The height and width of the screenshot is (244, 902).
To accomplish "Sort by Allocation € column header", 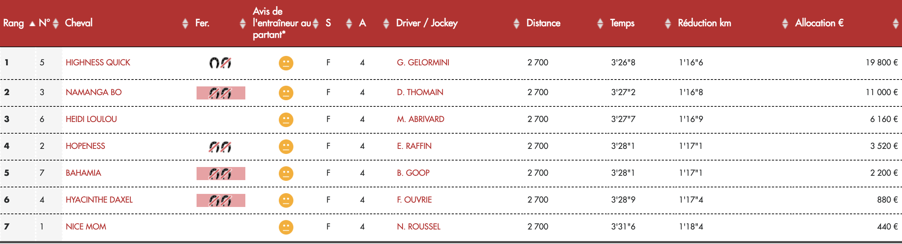I will pyautogui.click(x=819, y=23).
